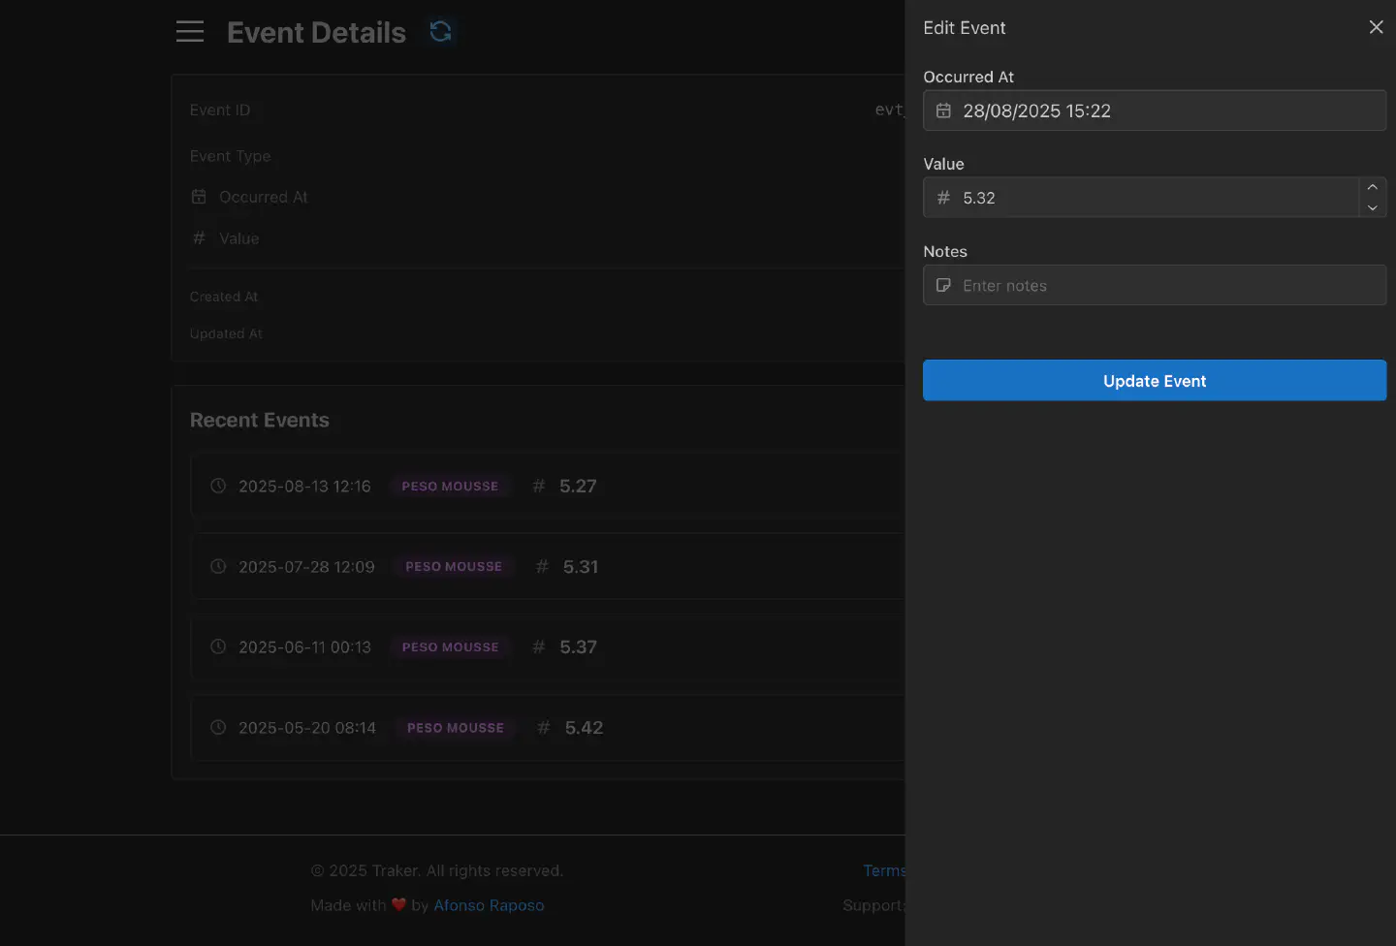The width and height of the screenshot is (1396, 946).
Task: Click the hash icon next to 5.27
Action: tap(539, 486)
